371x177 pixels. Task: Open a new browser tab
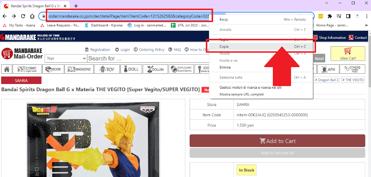coord(76,6)
